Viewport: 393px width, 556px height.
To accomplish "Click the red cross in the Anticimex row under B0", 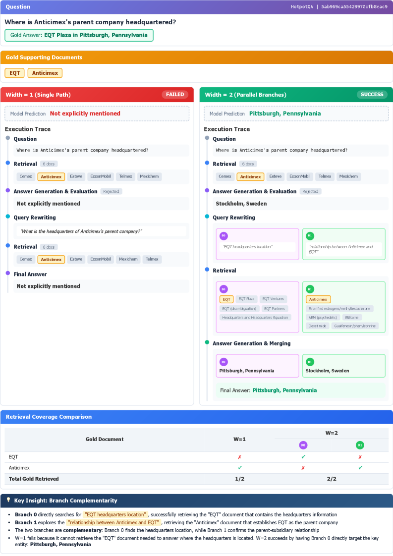I will pyautogui.click(x=303, y=468).
